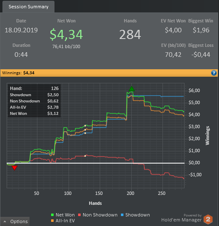Viewport: 219px width, 226px height.
Task: Expand the Options panel
Action: click(15, 221)
